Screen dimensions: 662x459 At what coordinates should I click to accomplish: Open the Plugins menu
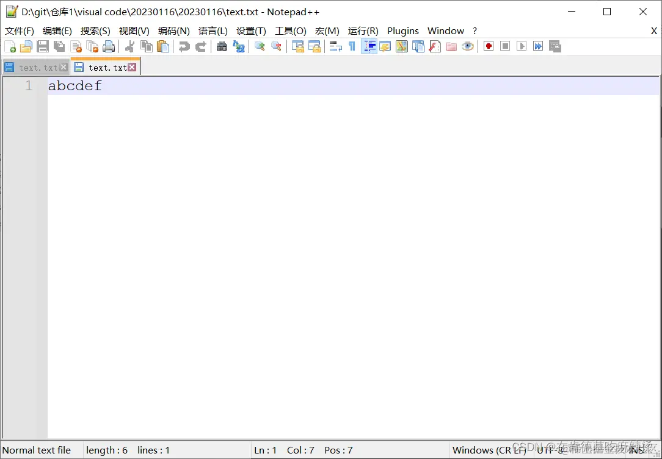403,30
